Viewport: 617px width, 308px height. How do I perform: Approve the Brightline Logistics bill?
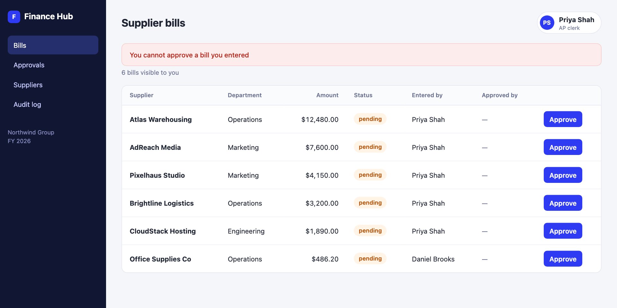(x=563, y=203)
